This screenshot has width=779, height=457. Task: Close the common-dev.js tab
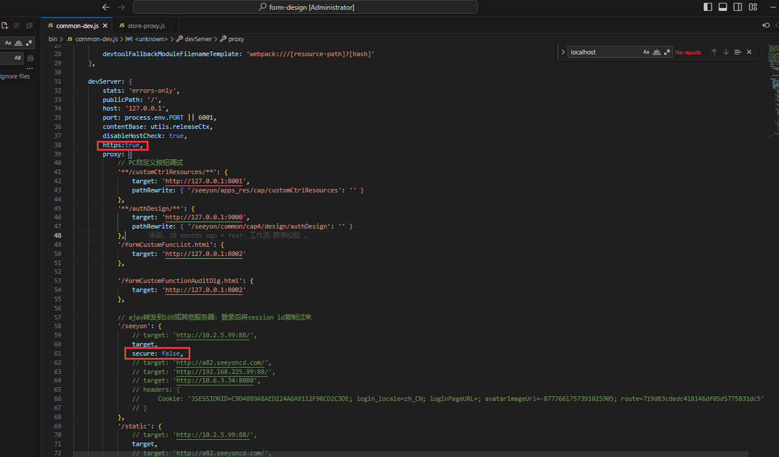pos(105,26)
